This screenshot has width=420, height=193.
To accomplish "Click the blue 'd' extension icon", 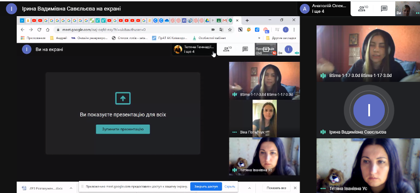I will tap(256, 30).
